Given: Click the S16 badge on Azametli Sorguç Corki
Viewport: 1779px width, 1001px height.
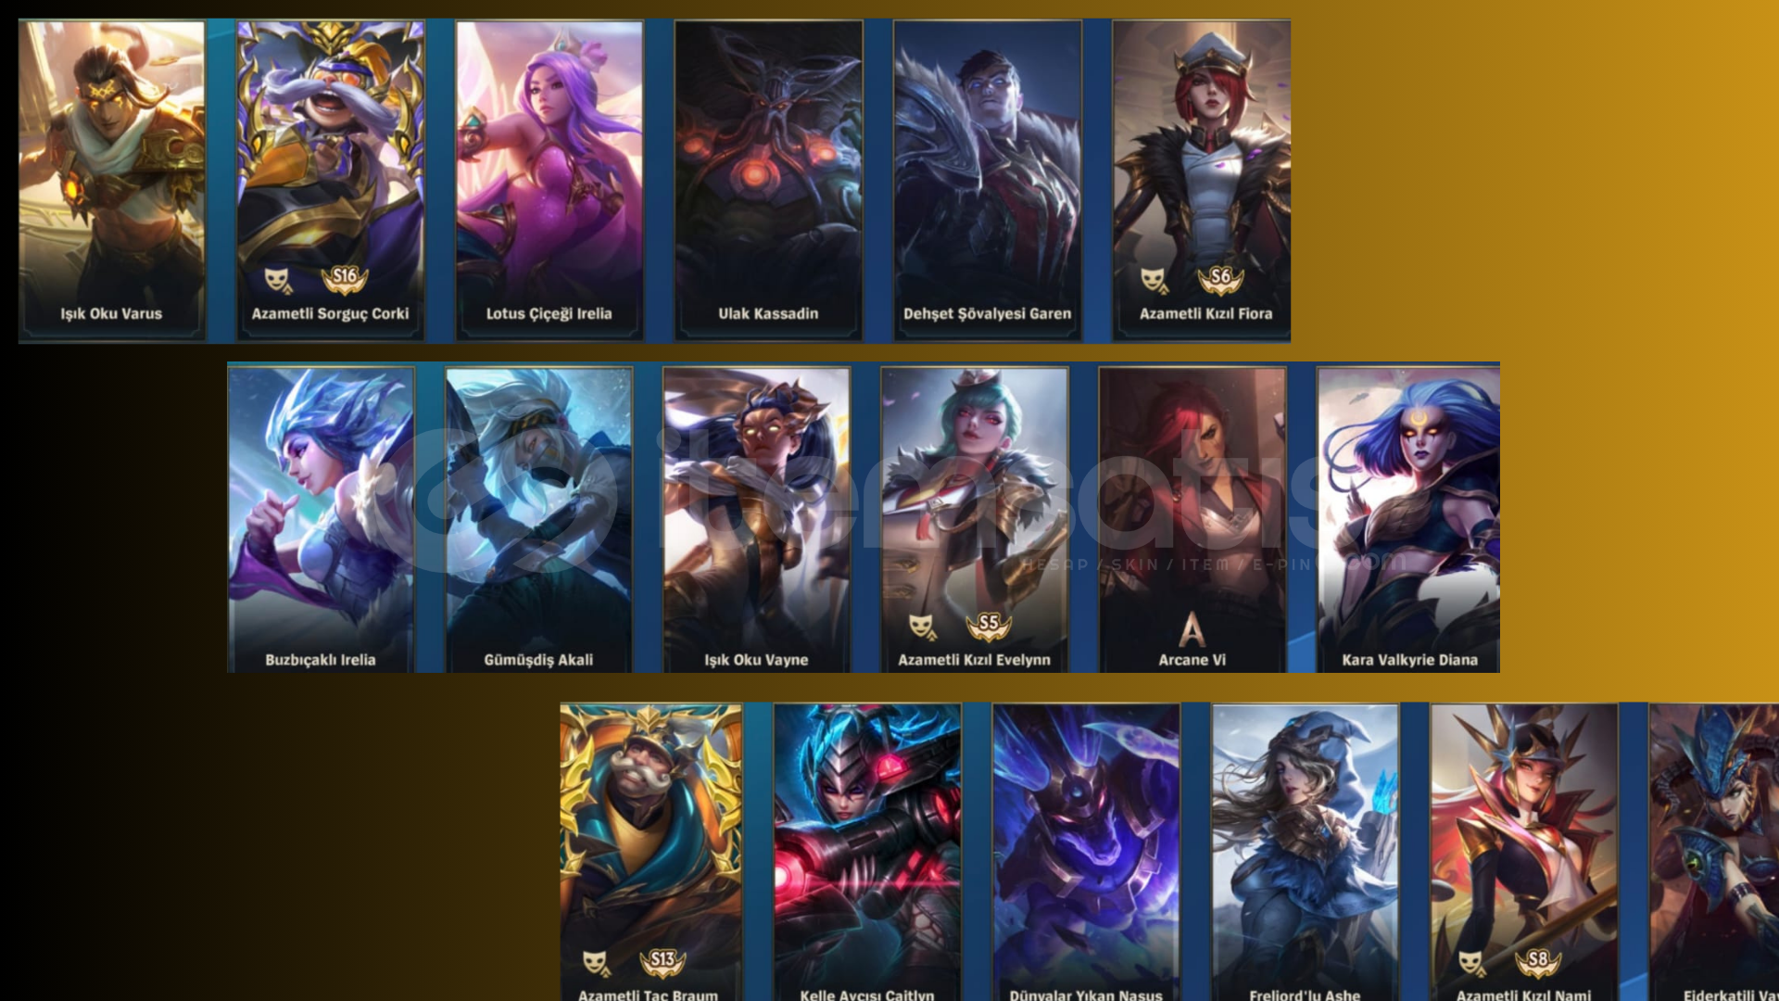Looking at the screenshot, I should tap(345, 278).
